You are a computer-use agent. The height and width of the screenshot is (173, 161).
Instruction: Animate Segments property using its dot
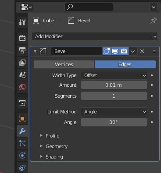click(x=152, y=96)
